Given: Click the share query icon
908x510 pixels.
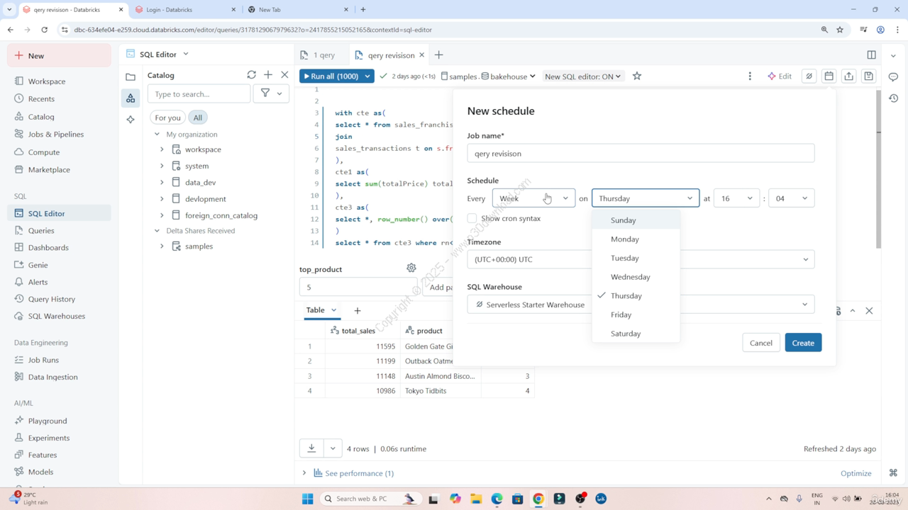Looking at the screenshot, I should 848,76.
